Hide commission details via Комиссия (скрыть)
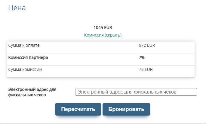 (103, 35)
